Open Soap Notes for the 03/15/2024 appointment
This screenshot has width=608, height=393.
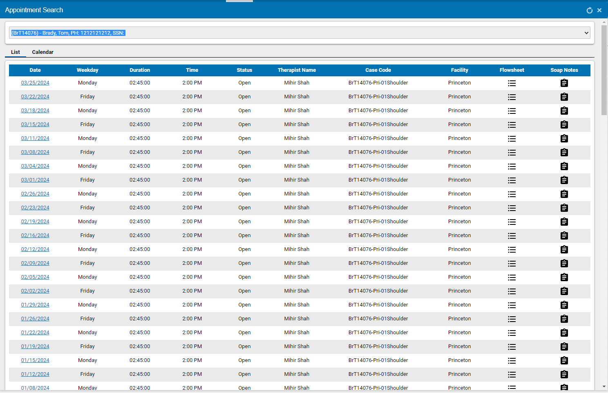point(564,124)
